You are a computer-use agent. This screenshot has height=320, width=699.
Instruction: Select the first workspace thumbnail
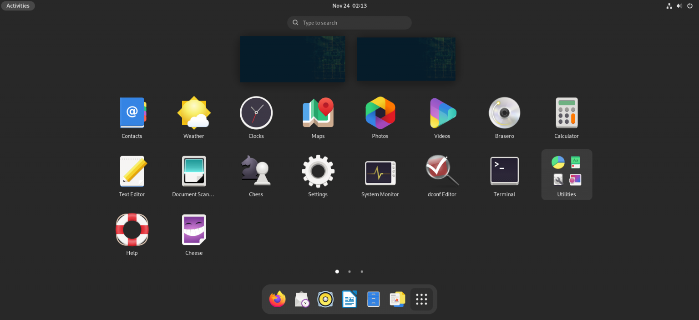[293, 59]
